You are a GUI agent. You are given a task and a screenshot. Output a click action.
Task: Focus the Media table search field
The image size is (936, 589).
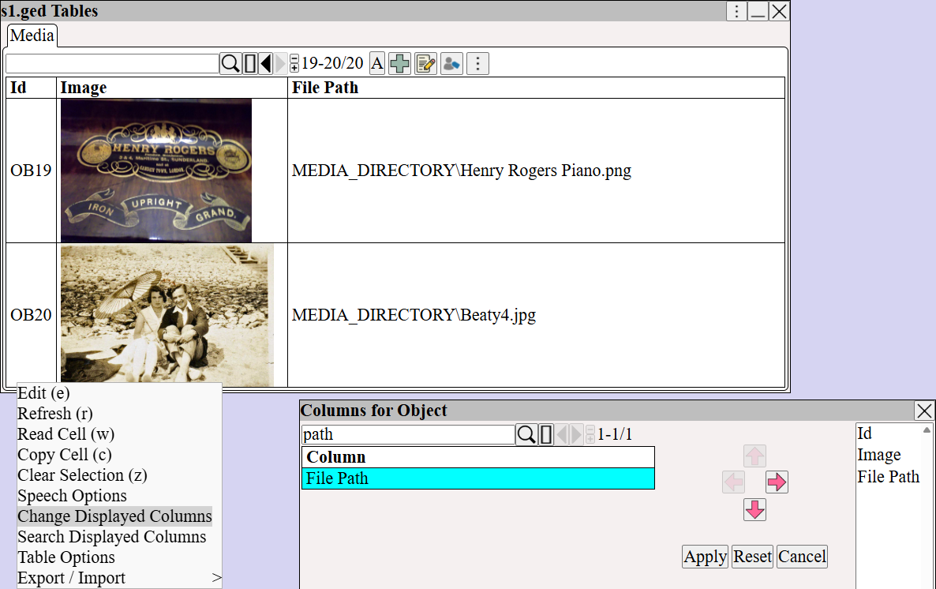[112, 63]
